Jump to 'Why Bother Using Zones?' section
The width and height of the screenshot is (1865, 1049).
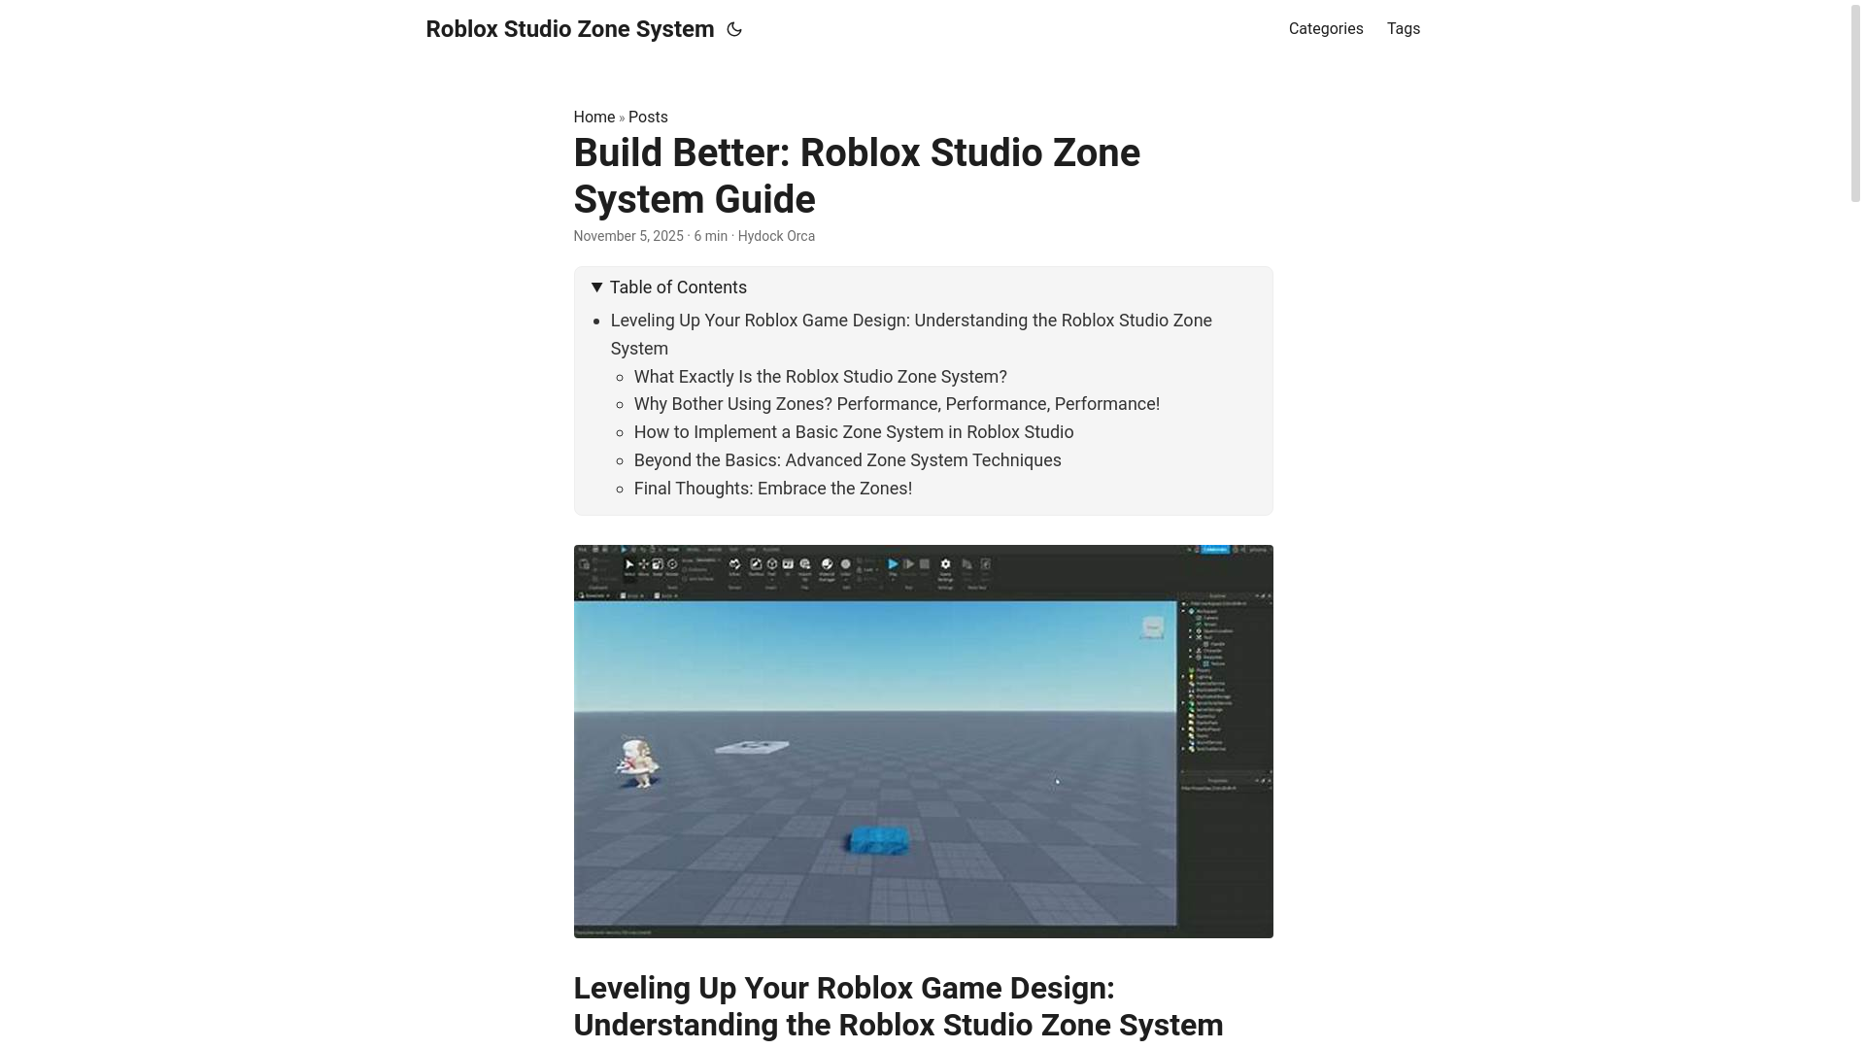tap(897, 404)
